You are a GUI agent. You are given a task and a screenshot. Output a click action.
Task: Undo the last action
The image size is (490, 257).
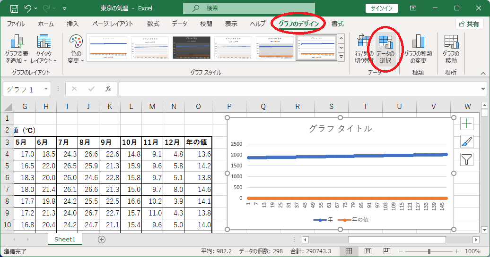click(x=28, y=8)
